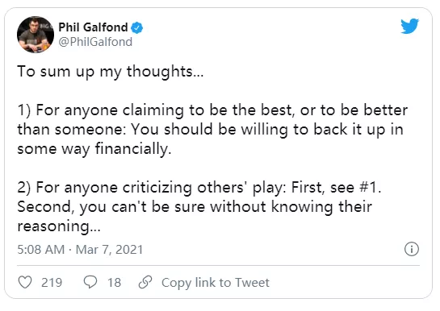This screenshot has height=311, width=440.
Task: Click the words 'some way financially.'
Action: 94,148
